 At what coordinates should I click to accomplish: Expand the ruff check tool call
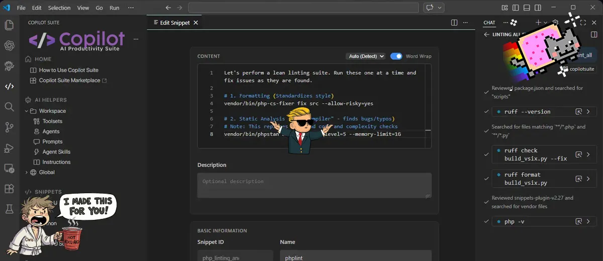point(588,155)
